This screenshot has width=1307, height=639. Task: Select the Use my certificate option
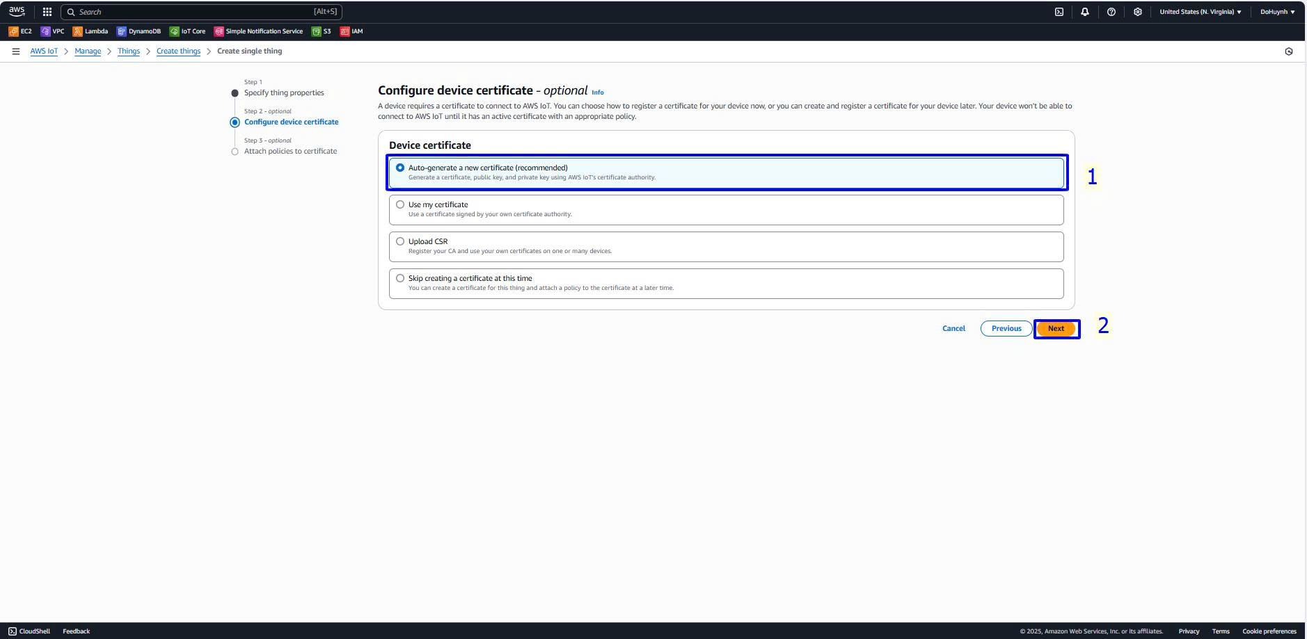[x=400, y=204]
